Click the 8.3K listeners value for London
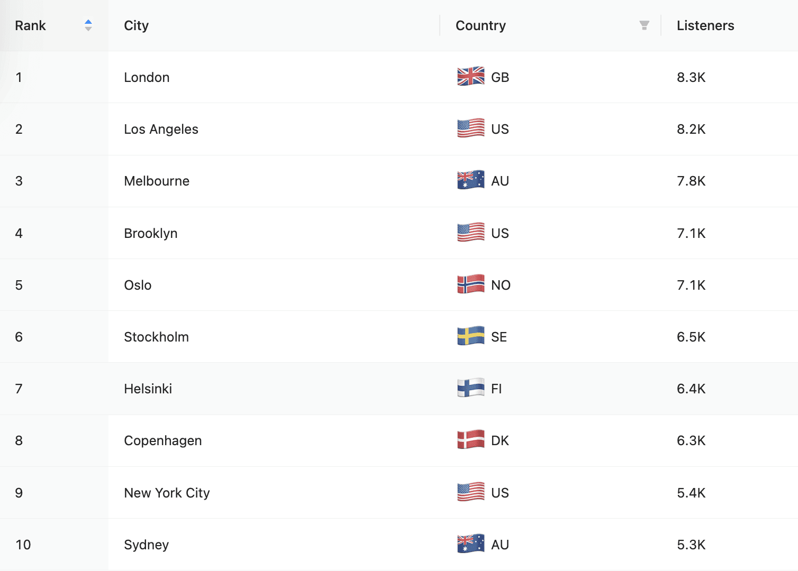798x571 pixels. [x=691, y=77]
